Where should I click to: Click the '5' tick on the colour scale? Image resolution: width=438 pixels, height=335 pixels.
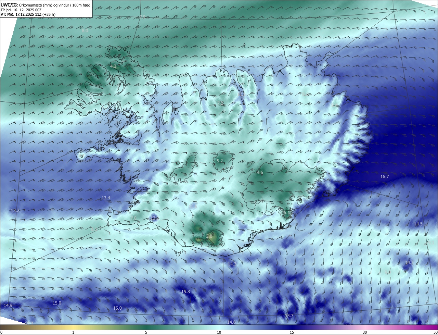[x=146, y=332]
